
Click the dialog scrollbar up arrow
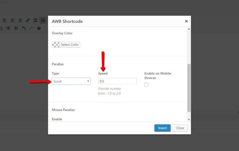(189, 29)
